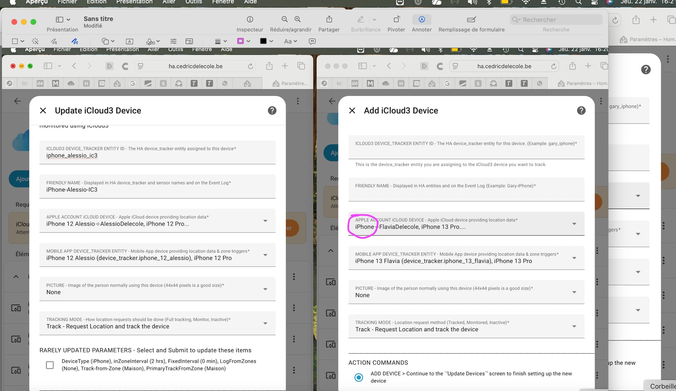The width and height of the screenshot is (676, 391).
Task: Open the Outils menu
Action: point(194,2)
